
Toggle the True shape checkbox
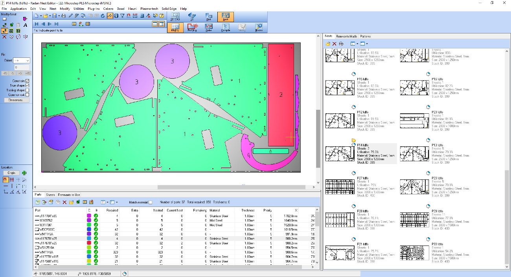27,85
